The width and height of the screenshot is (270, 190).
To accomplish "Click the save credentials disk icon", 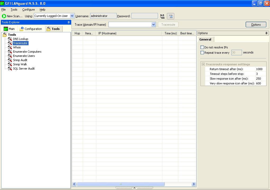I will tap(162, 16).
